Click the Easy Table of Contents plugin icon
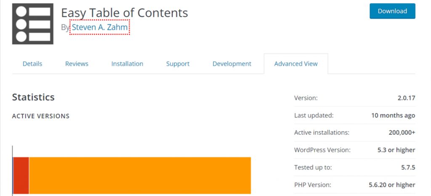 click(33, 24)
